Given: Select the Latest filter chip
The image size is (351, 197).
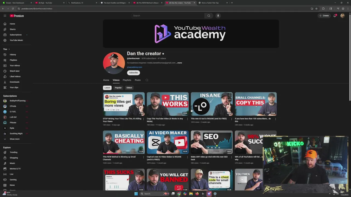Looking at the screenshot, I should pyautogui.click(x=107, y=88).
